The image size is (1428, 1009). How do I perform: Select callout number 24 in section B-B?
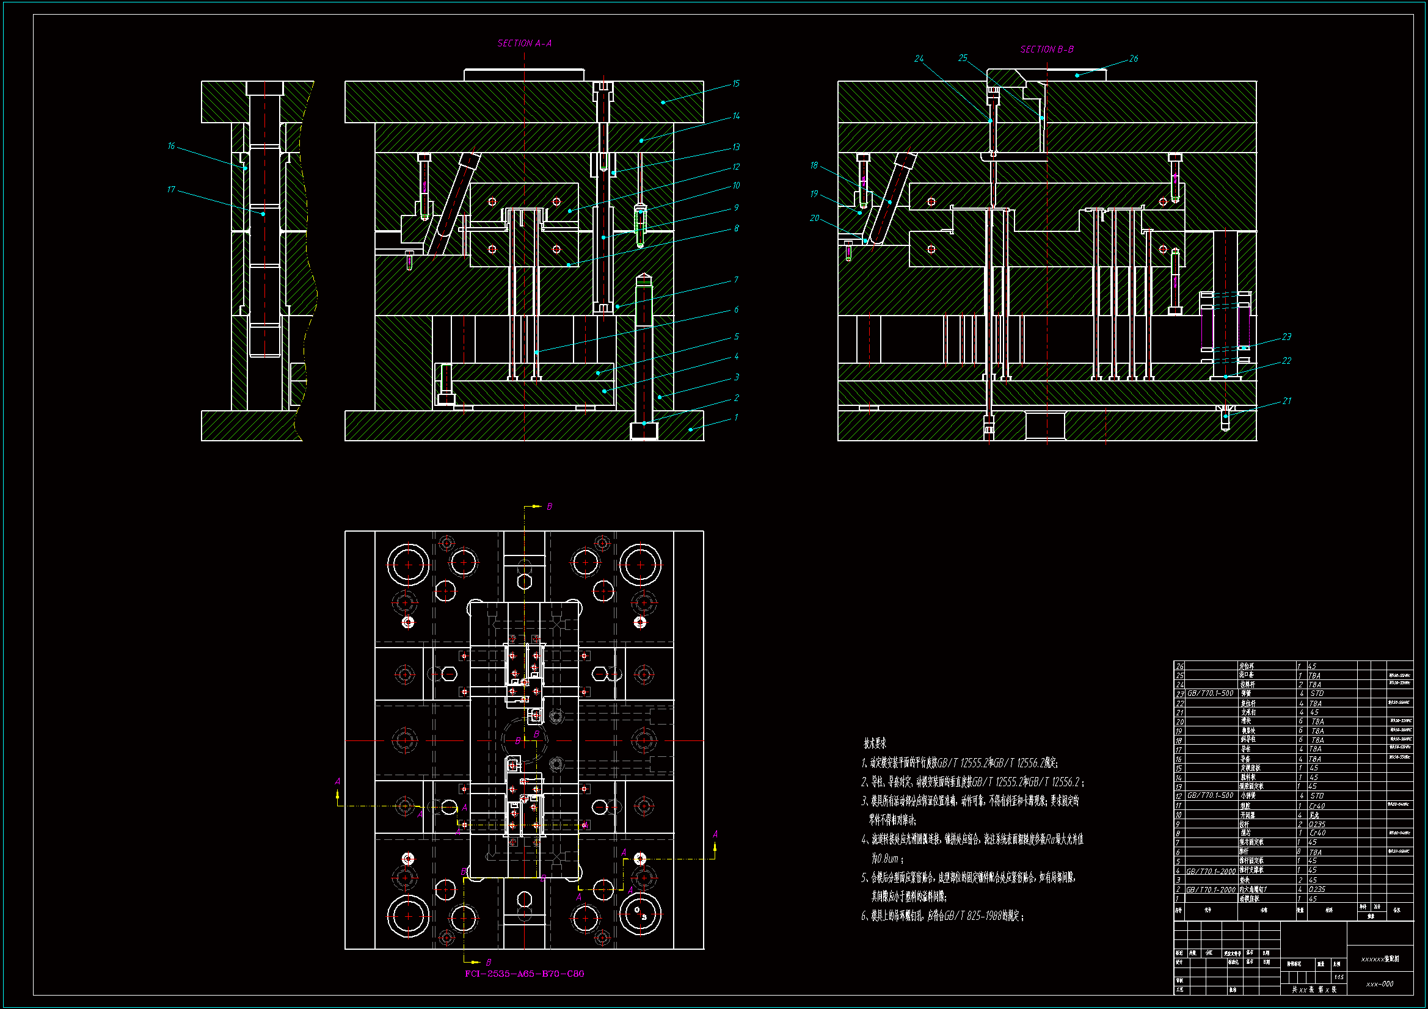[919, 59]
